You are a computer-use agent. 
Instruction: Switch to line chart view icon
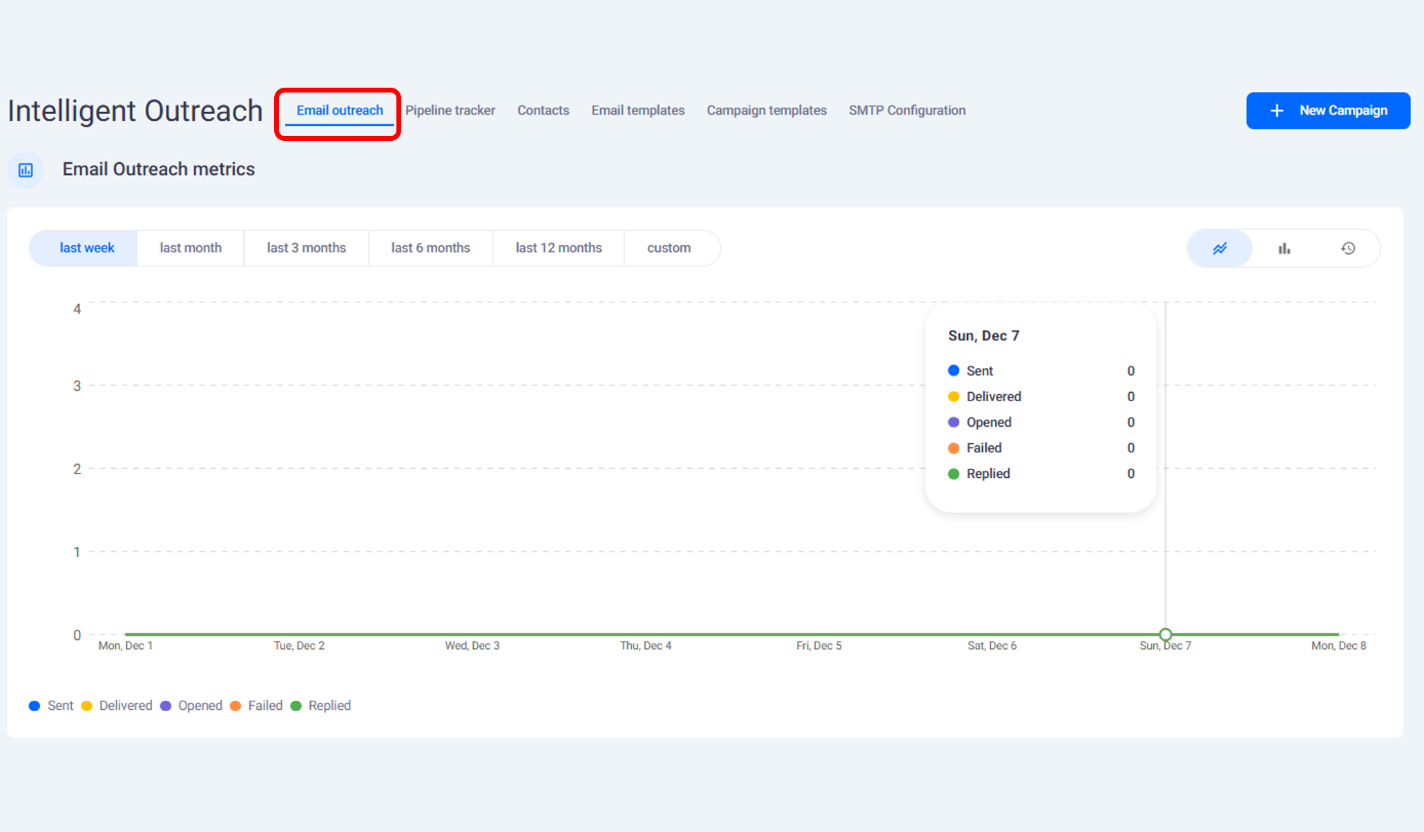(x=1220, y=249)
